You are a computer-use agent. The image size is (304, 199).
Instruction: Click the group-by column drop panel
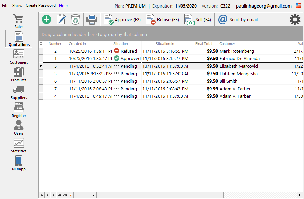(x=171, y=34)
